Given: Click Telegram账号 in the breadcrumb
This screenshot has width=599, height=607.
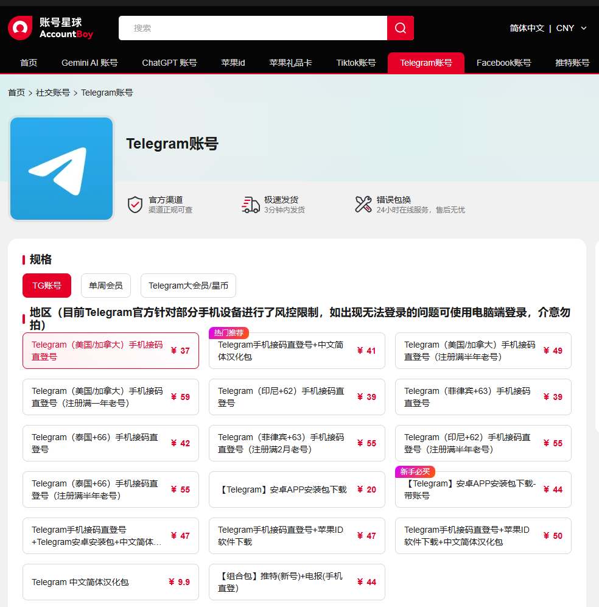Looking at the screenshot, I should coord(107,93).
